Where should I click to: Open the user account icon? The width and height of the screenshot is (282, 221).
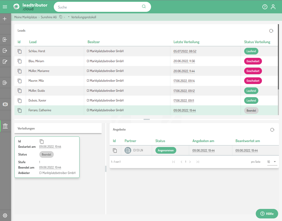tap(273, 7)
